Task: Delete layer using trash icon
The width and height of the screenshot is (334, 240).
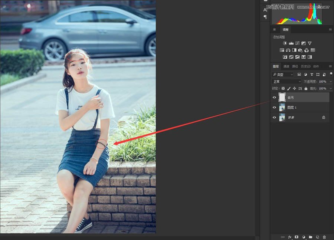Action: pos(324,237)
